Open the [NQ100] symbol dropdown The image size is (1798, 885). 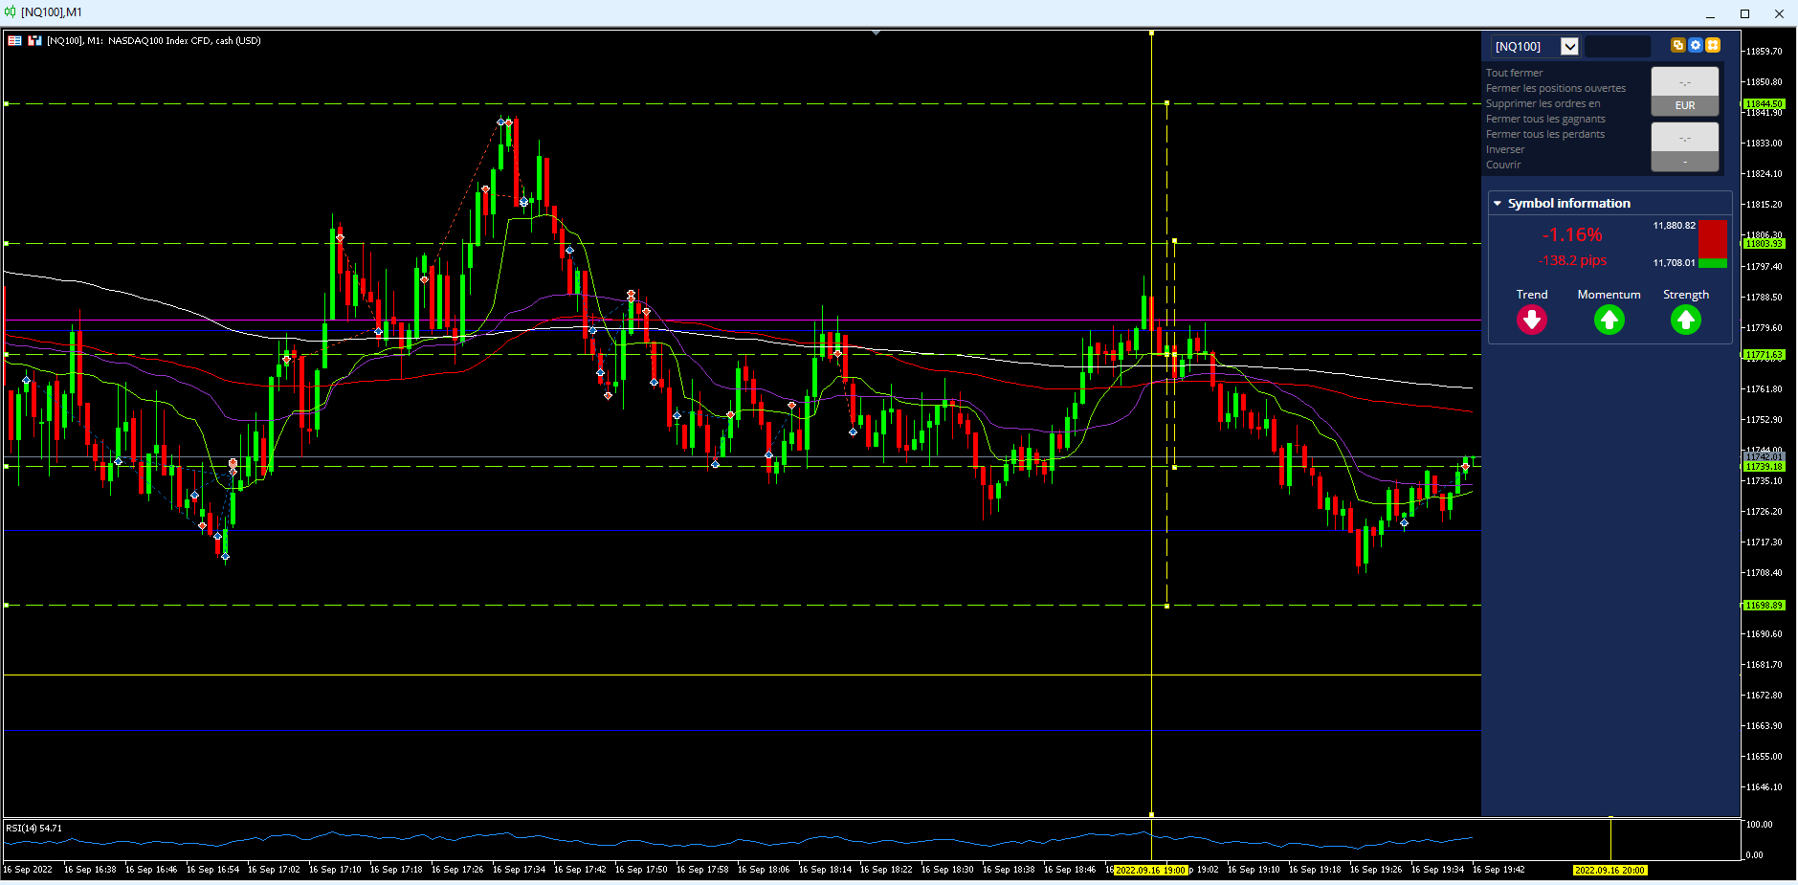click(x=1569, y=46)
